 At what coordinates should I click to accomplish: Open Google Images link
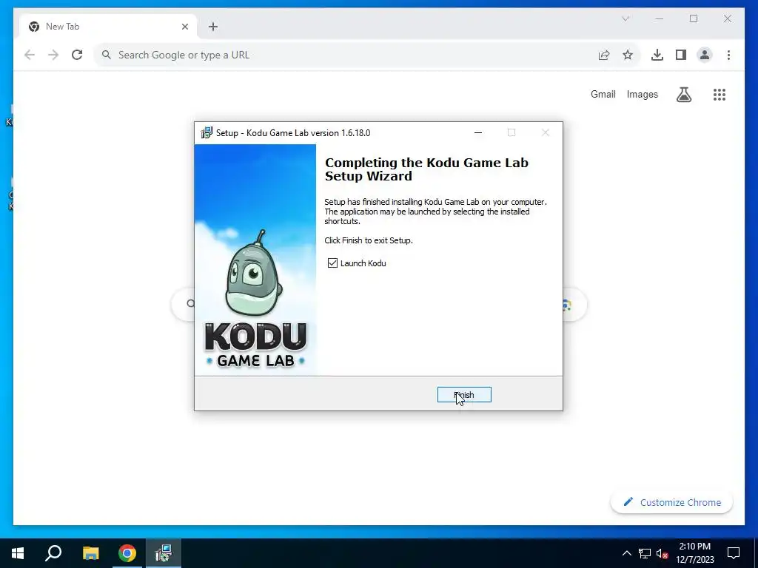pos(642,94)
